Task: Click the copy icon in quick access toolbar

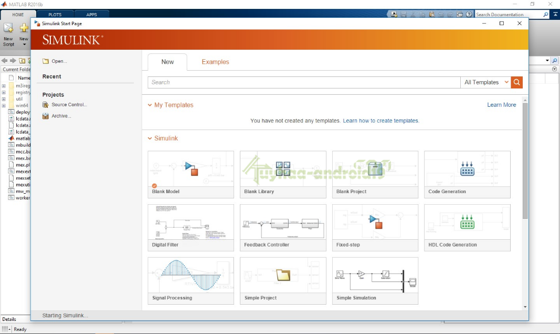Action: pyautogui.click(x=422, y=15)
